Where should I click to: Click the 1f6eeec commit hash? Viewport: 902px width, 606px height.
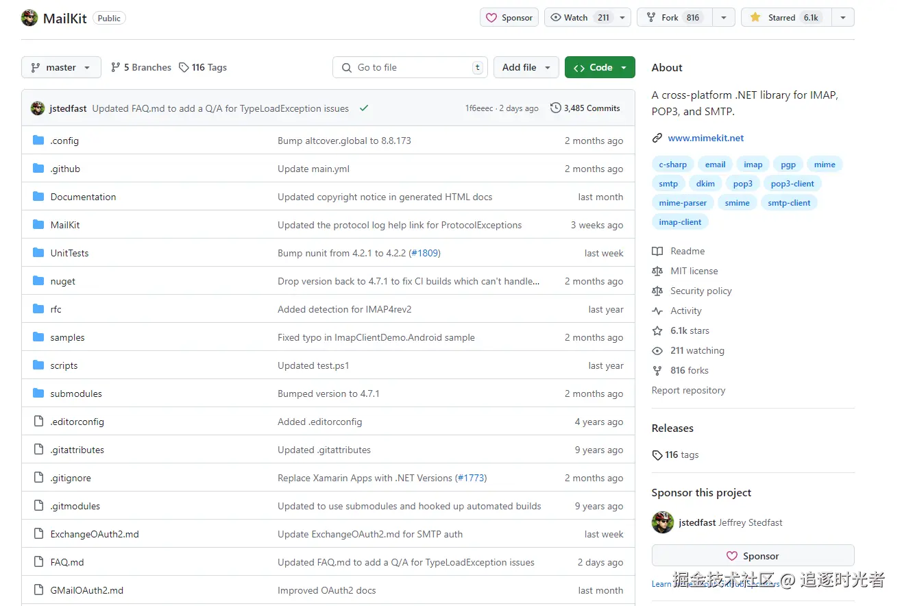479,108
